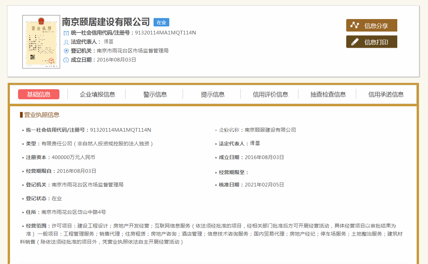Click approval date 2021年02月05日

click(264, 185)
